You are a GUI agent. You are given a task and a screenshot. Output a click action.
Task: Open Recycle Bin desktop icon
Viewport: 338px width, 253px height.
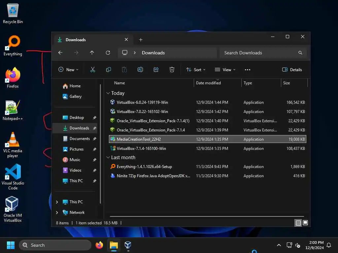pos(13,14)
